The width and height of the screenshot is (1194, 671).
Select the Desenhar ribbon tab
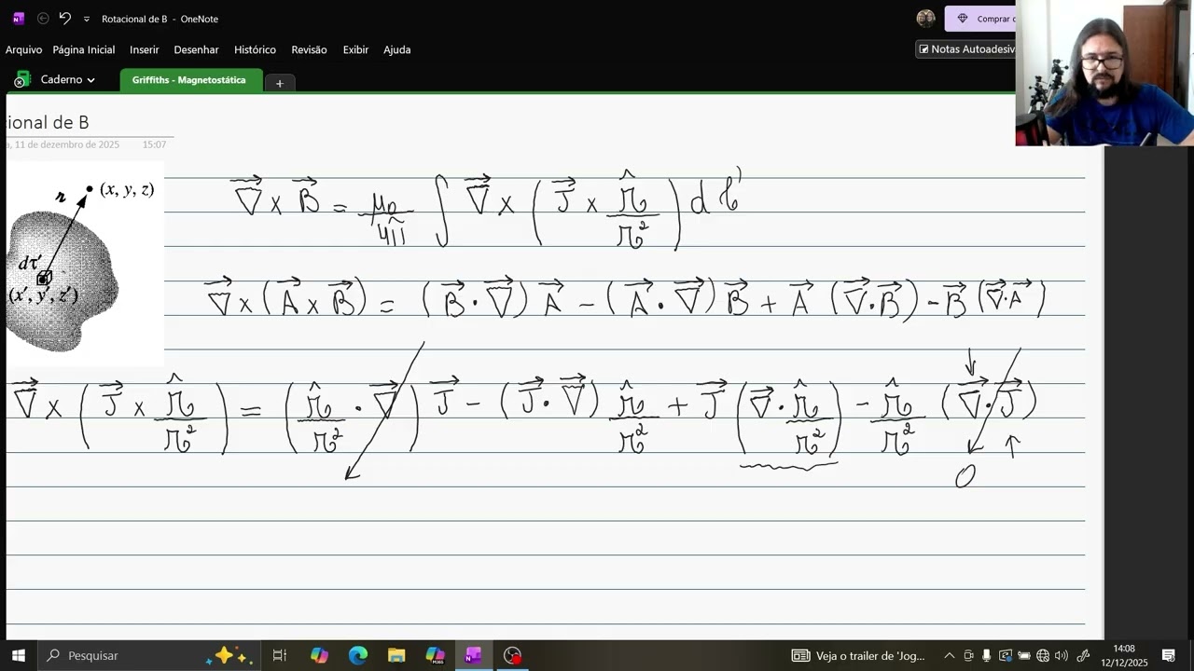point(196,49)
